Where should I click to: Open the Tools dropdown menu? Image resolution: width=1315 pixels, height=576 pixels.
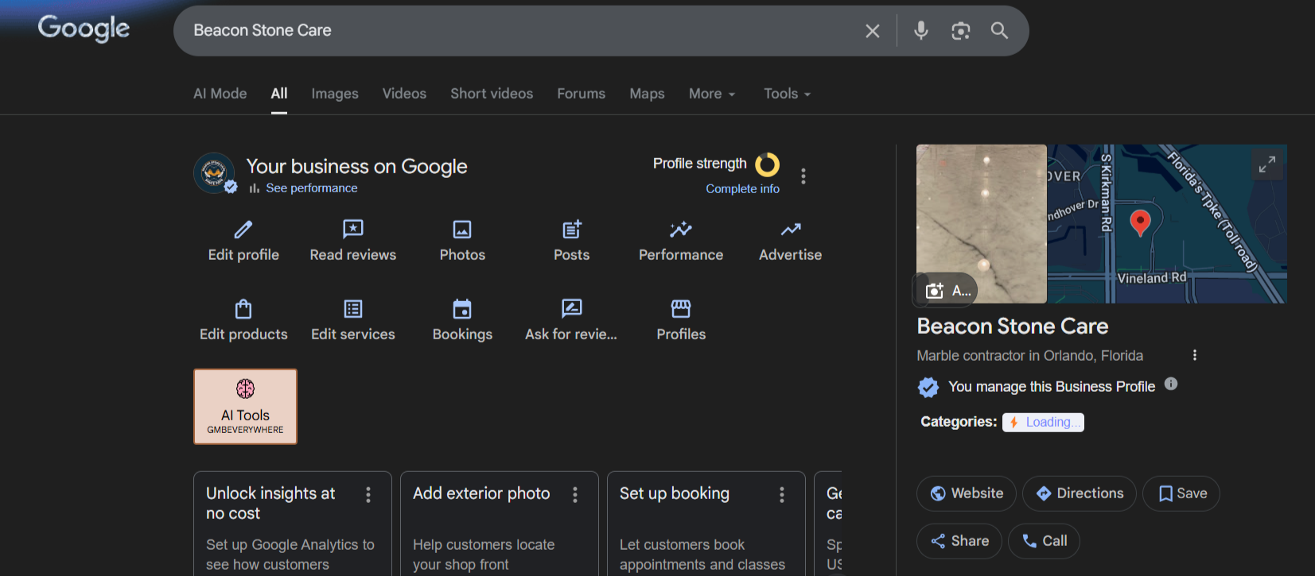click(786, 94)
